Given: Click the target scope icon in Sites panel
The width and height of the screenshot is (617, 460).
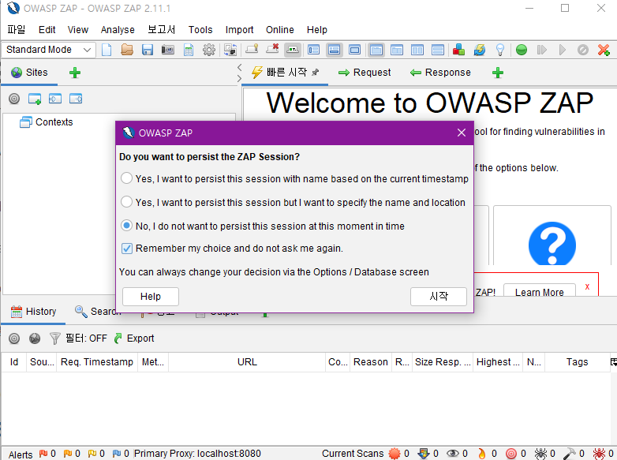Looking at the screenshot, I should coord(14,99).
